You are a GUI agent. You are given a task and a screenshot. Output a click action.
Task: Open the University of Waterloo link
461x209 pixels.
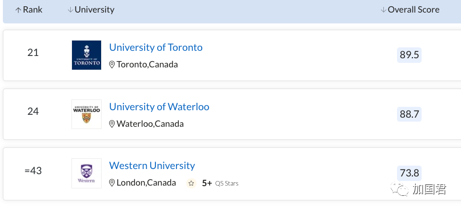[x=159, y=106]
